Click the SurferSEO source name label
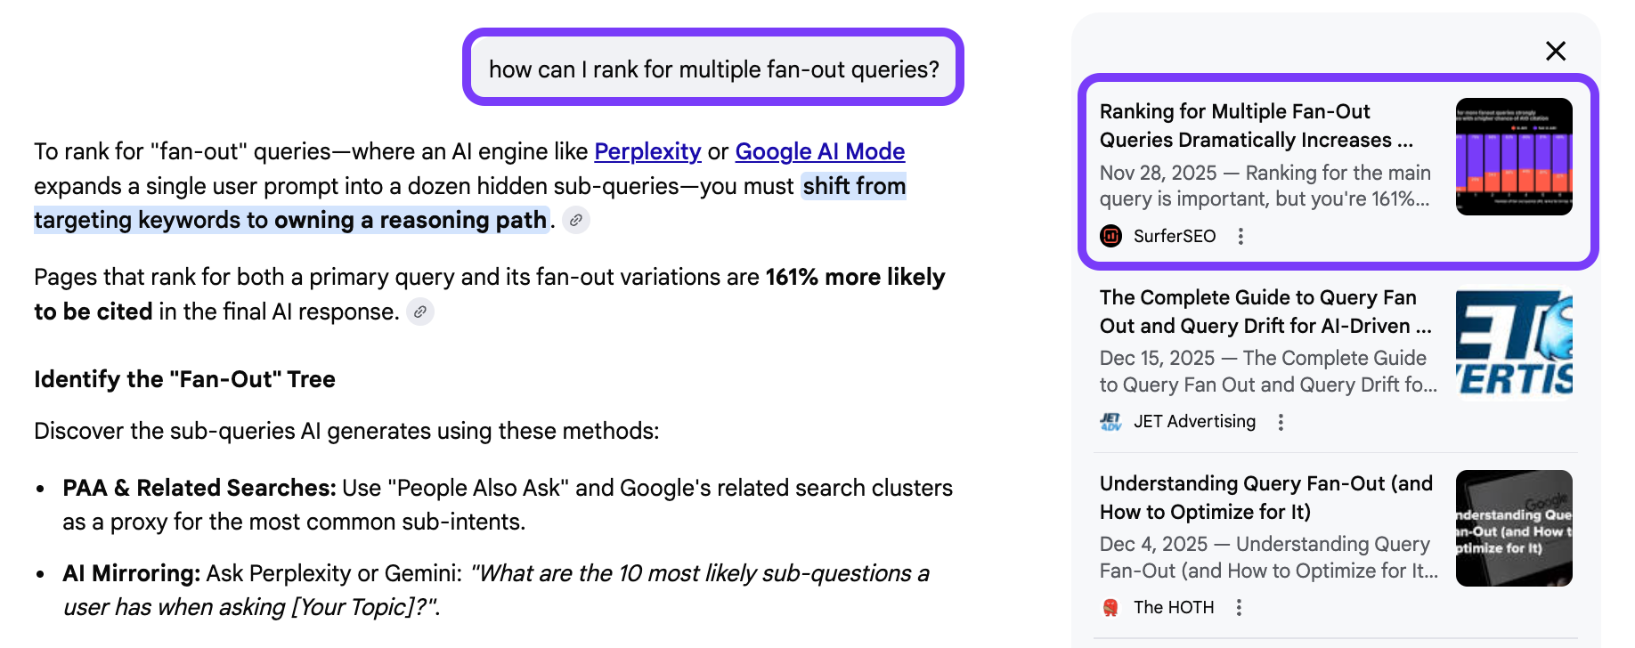 pyautogui.click(x=1174, y=236)
